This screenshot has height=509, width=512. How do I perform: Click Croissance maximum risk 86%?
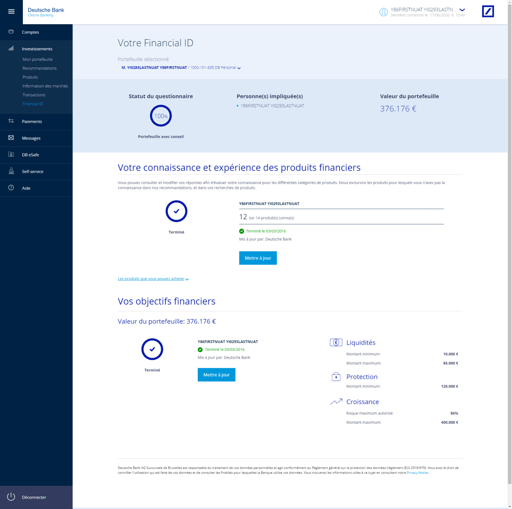click(x=454, y=413)
